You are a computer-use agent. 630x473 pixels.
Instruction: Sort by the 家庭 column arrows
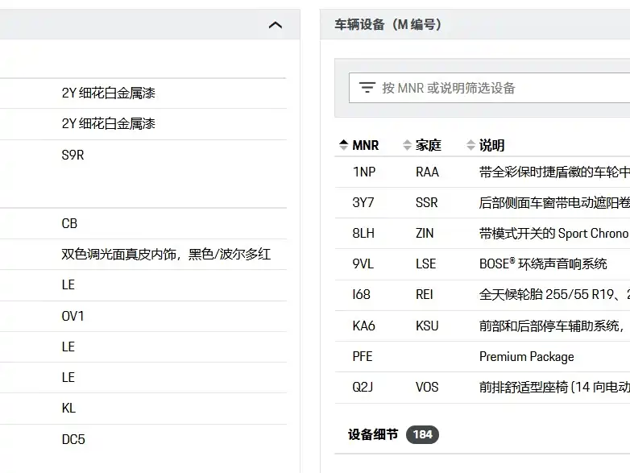[x=408, y=145]
